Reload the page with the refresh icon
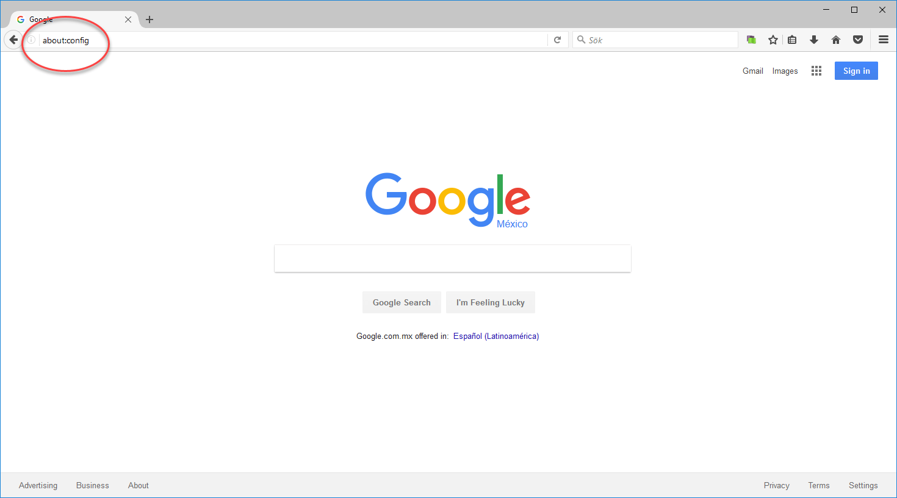The image size is (897, 498). [x=557, y=40]
